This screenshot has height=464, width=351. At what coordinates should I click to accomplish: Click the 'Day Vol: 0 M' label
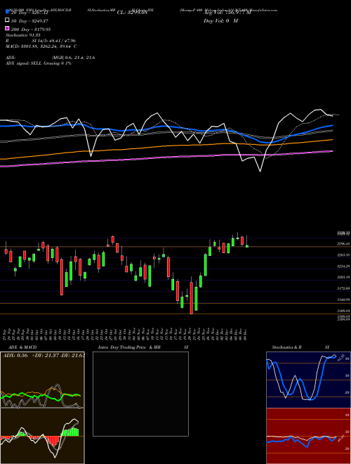point(220,20)
